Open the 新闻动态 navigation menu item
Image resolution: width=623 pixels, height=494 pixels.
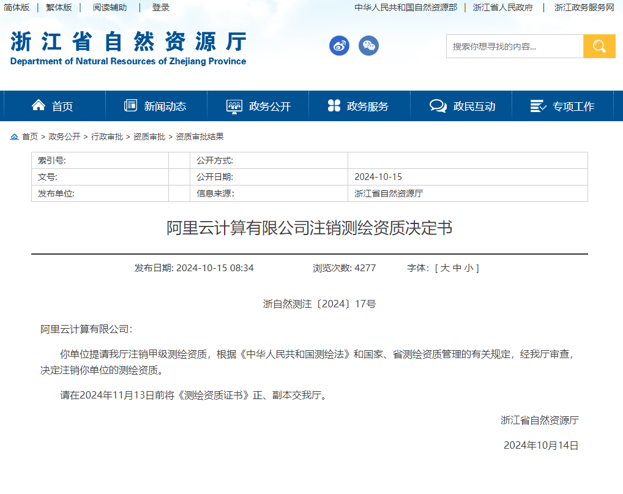point(156,106)
